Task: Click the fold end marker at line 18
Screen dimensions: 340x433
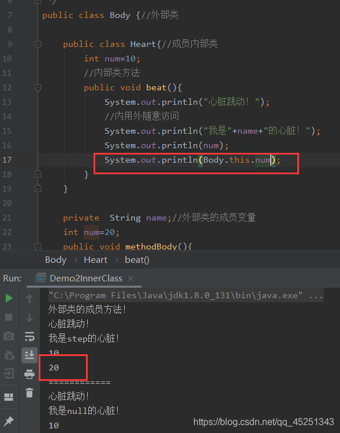Action: tap(38, 174)
